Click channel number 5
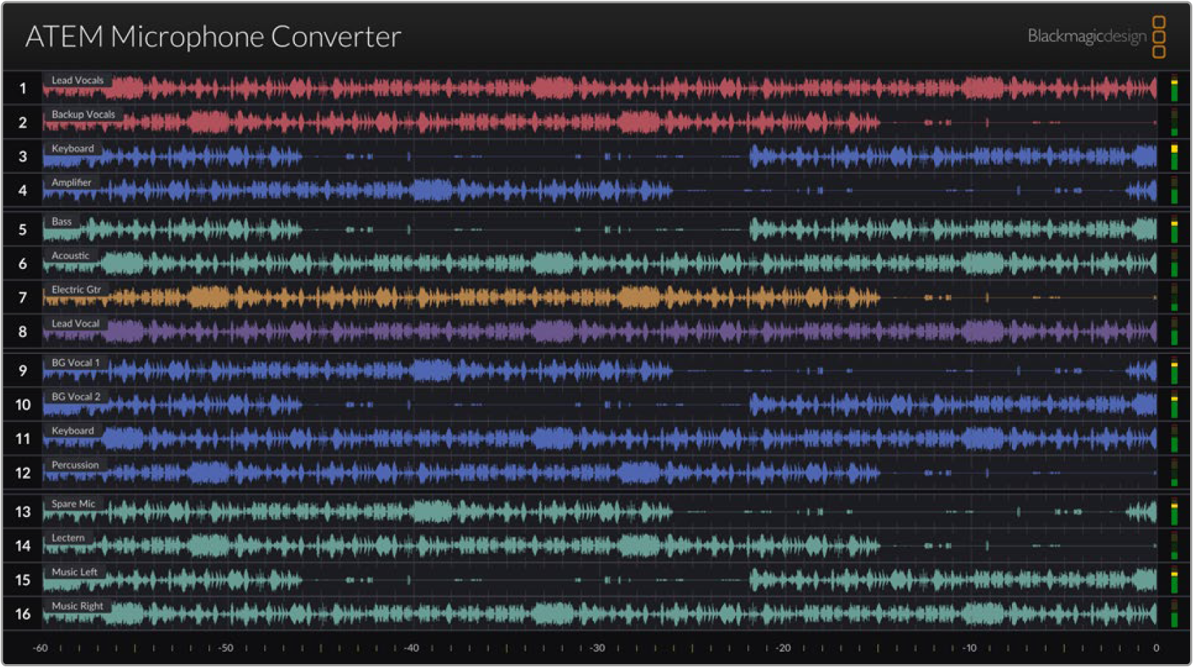1193x667 pixels. pyautogui.click(x=23, y=230)
